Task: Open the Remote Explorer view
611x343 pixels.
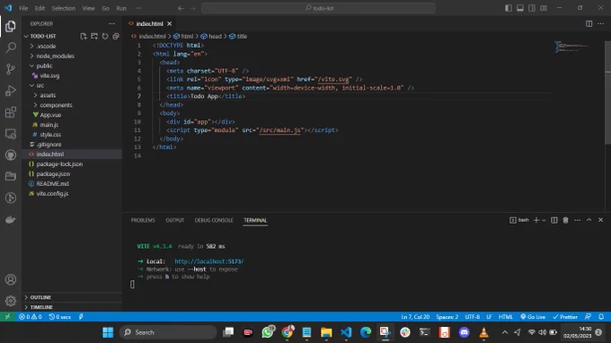Action: pyautogui.click(x=11, y=134)
